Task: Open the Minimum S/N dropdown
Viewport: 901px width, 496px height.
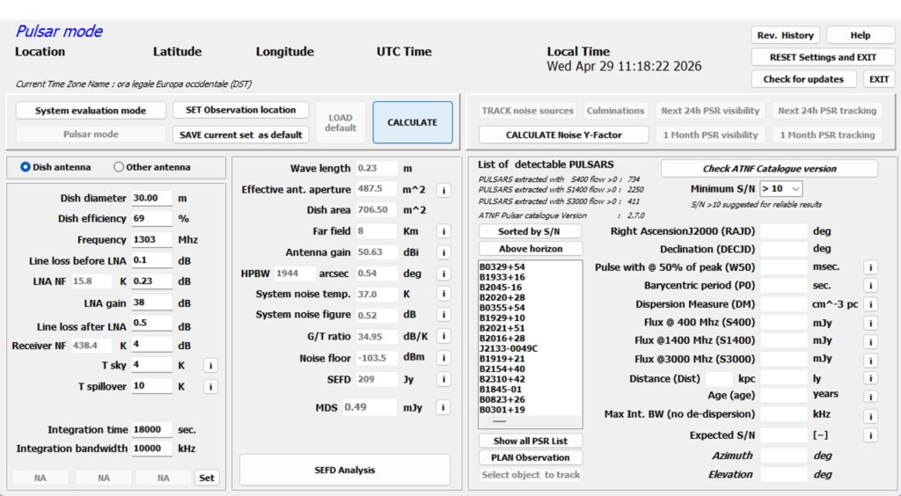Action: [x=781, y=188]
